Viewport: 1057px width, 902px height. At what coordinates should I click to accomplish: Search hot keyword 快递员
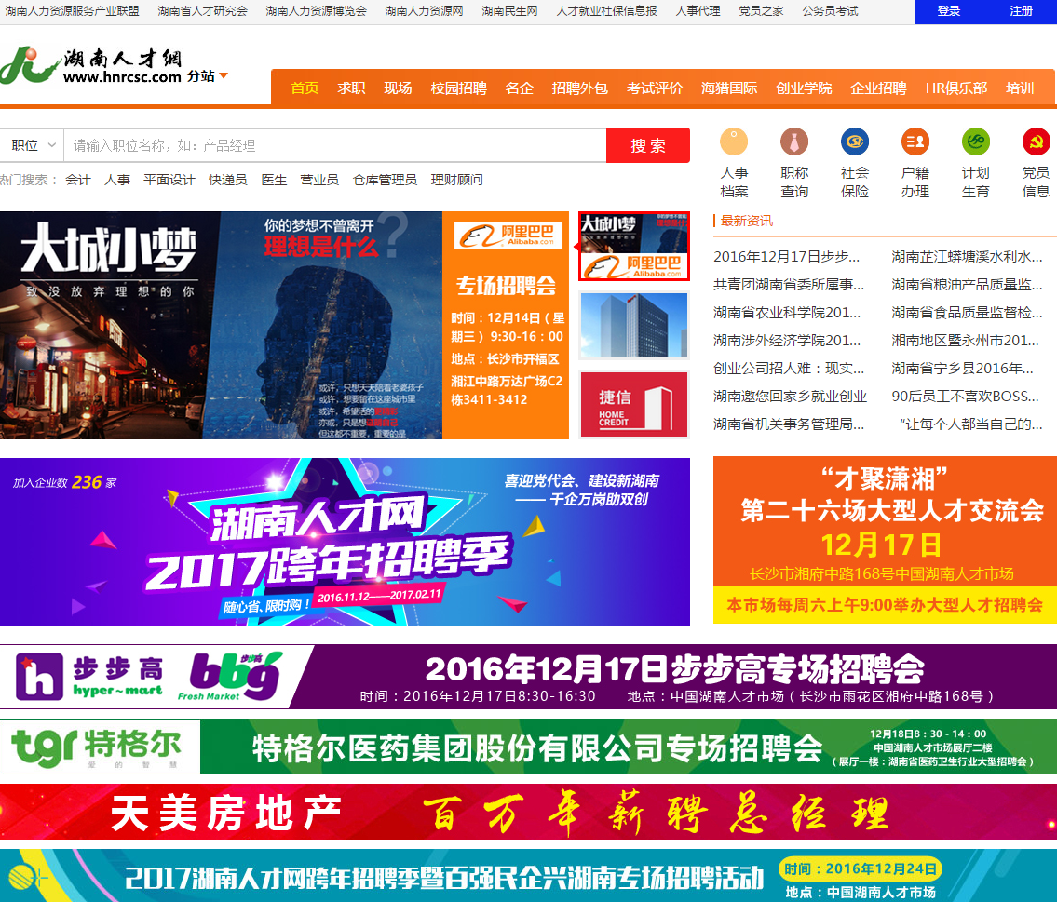click(227, 180)
